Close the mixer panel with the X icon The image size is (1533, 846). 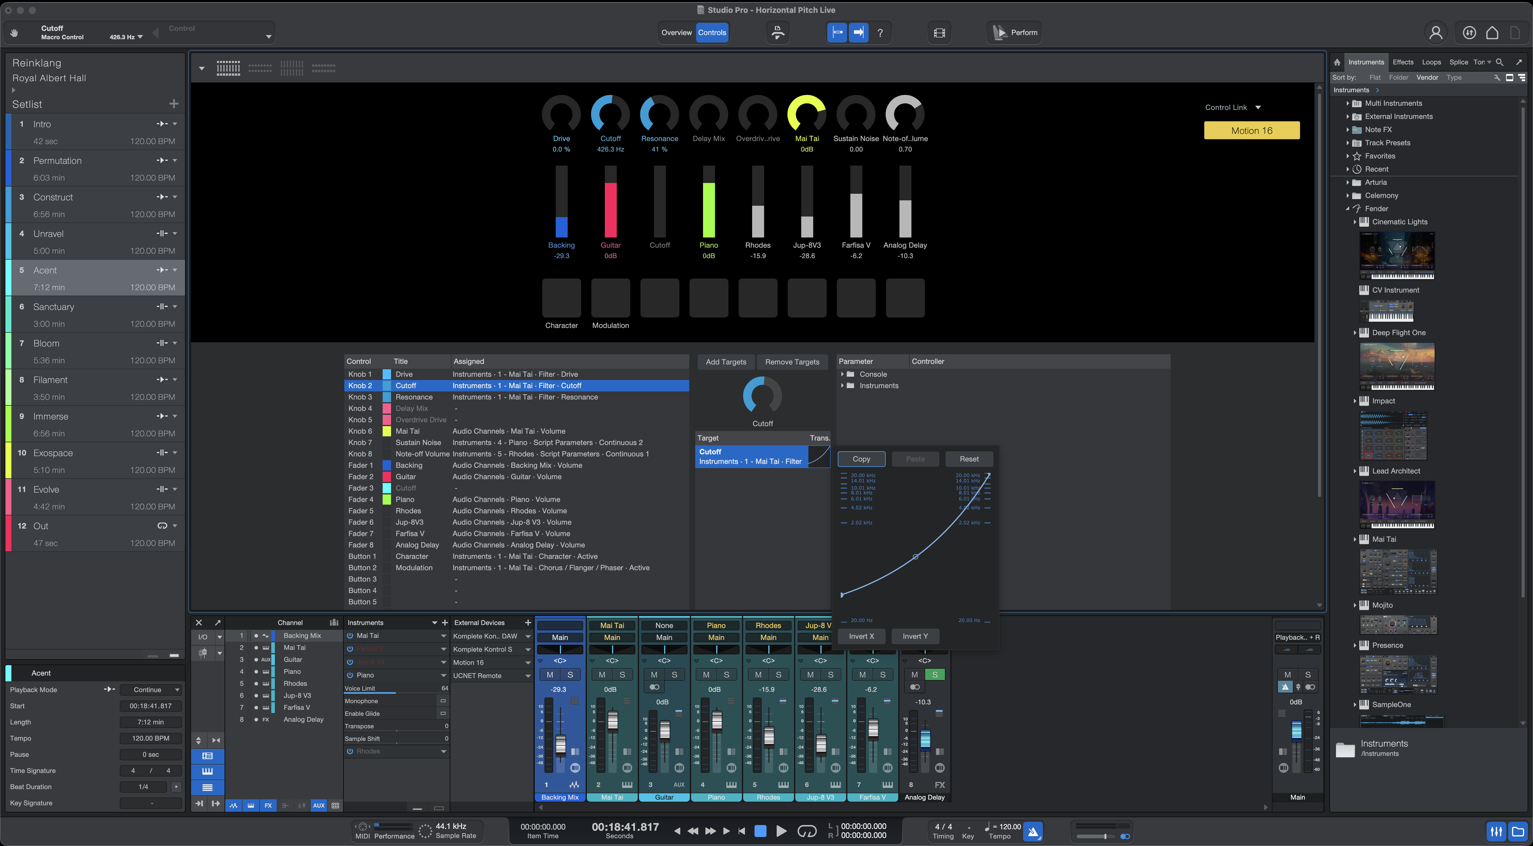click(x=199, y=623)
